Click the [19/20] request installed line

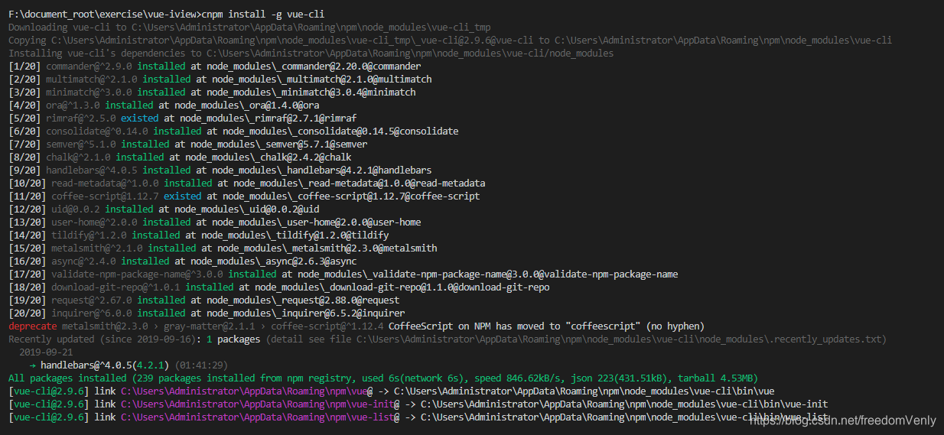tap(204, 300)
